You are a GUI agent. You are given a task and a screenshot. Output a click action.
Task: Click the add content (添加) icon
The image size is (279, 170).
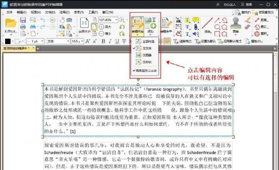tap(151, 23)
